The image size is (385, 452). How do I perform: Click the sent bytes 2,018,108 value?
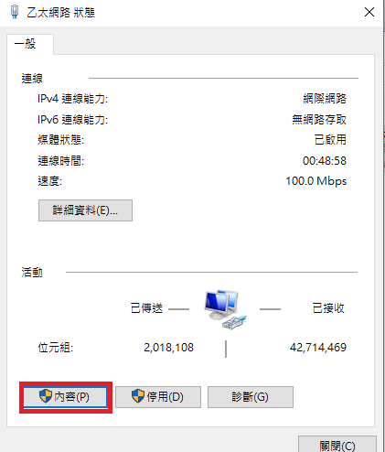click(168, 348)
